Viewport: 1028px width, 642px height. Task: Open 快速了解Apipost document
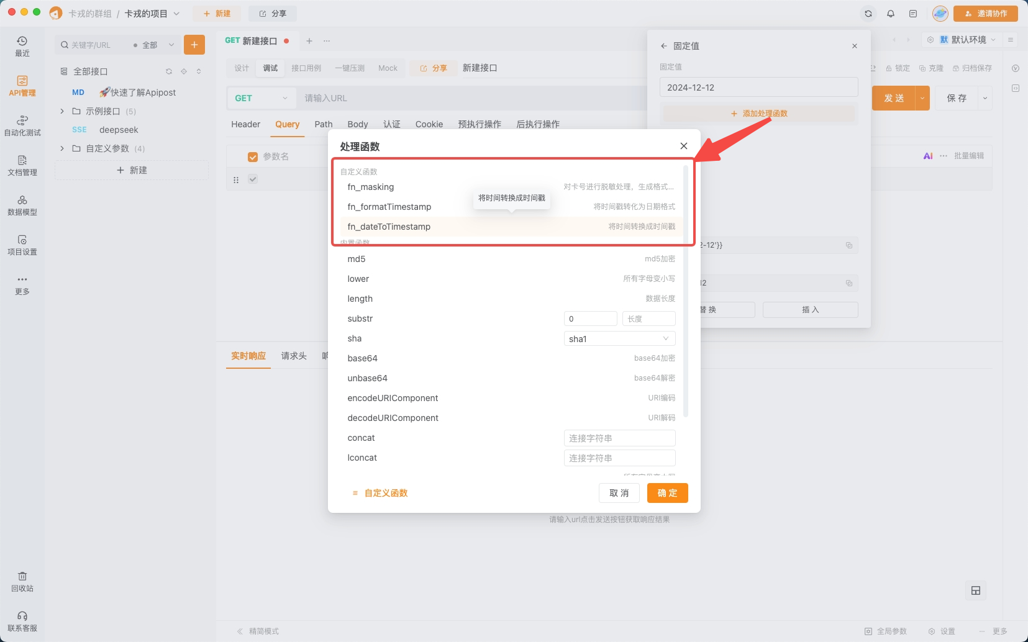tap(137, 93)
